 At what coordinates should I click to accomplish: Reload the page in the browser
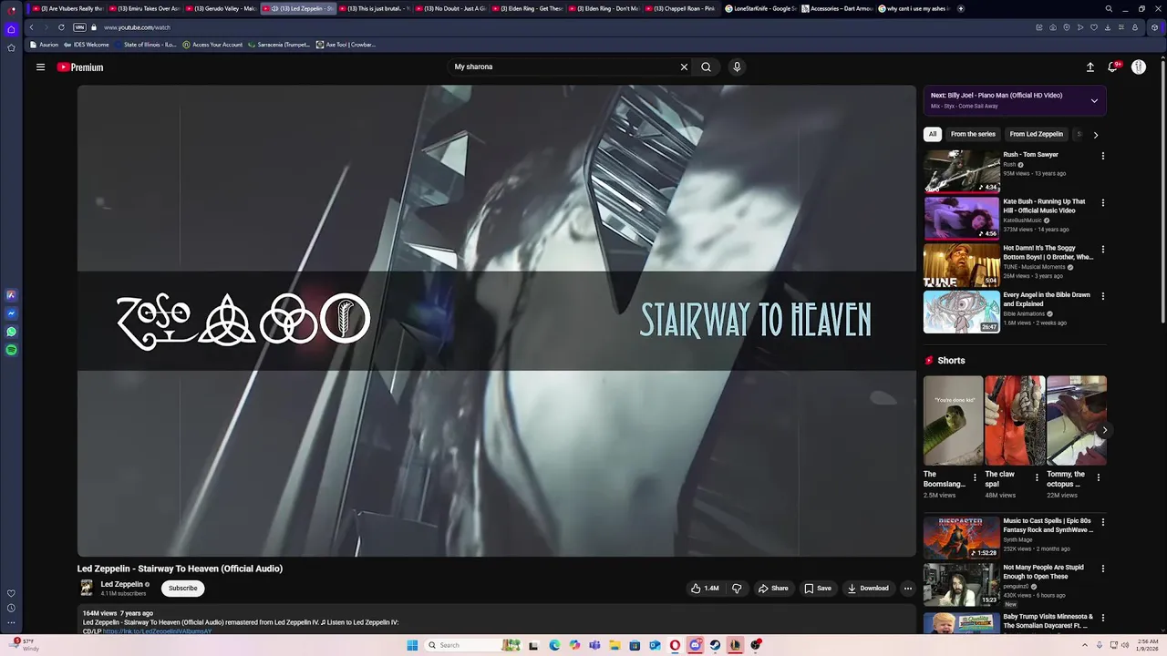point(61,27)
